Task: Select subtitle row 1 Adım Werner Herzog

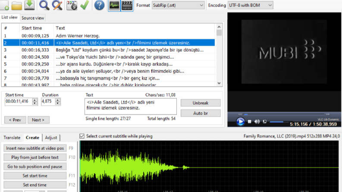Action: pos(109,36)
